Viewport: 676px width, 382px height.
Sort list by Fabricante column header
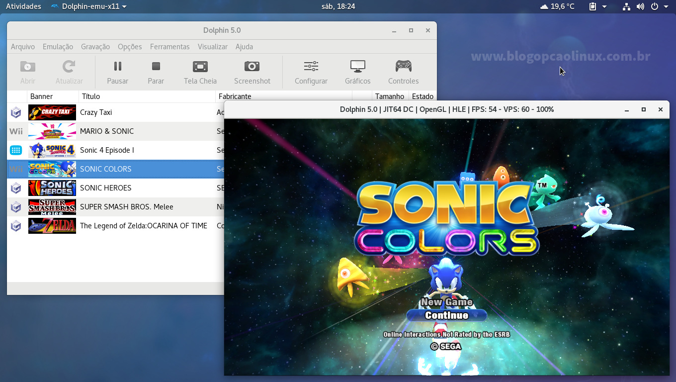point(284,96)
